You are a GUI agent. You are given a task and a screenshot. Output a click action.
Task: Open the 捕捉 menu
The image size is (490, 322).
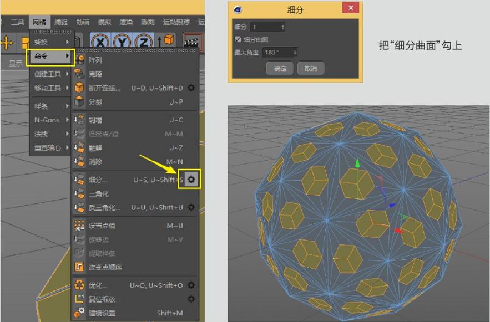[x=61, y=22]
